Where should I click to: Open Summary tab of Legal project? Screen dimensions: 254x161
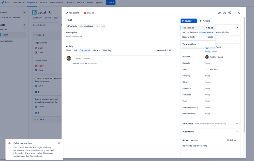tap(37, 18)
